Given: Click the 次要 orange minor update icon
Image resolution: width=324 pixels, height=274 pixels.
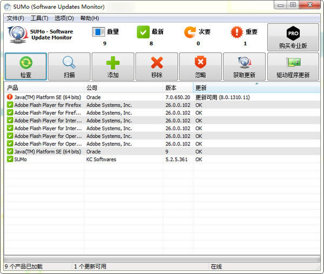Looking at the screenshot, I should pos(190,32).
